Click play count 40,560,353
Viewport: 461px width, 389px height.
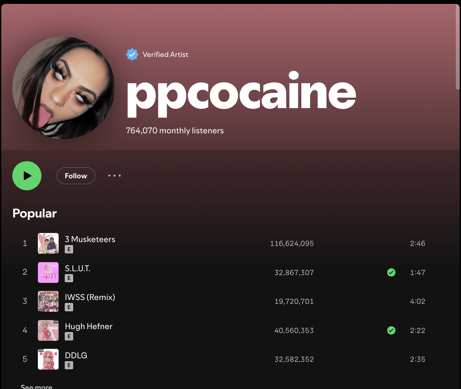click(294, 330)
